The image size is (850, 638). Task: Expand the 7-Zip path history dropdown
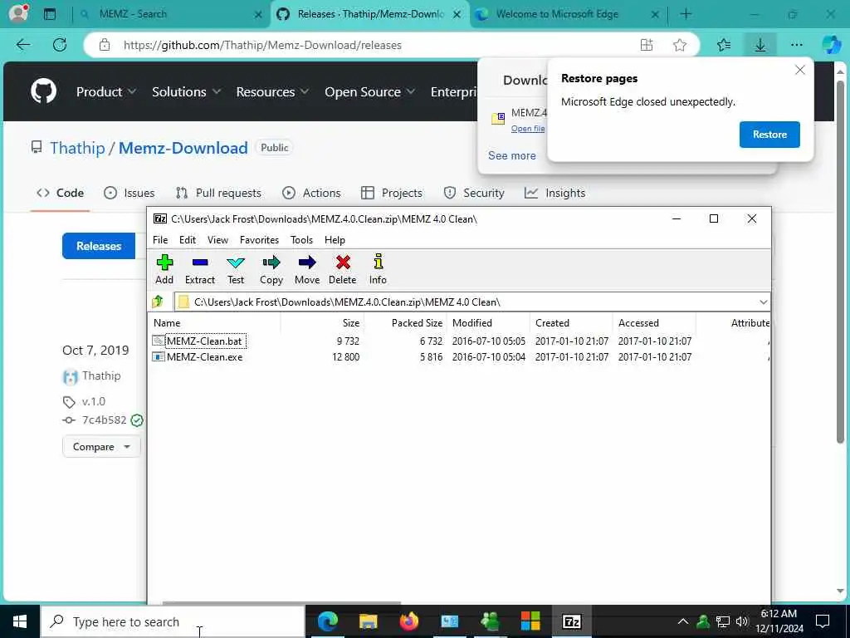click(764, 302)
